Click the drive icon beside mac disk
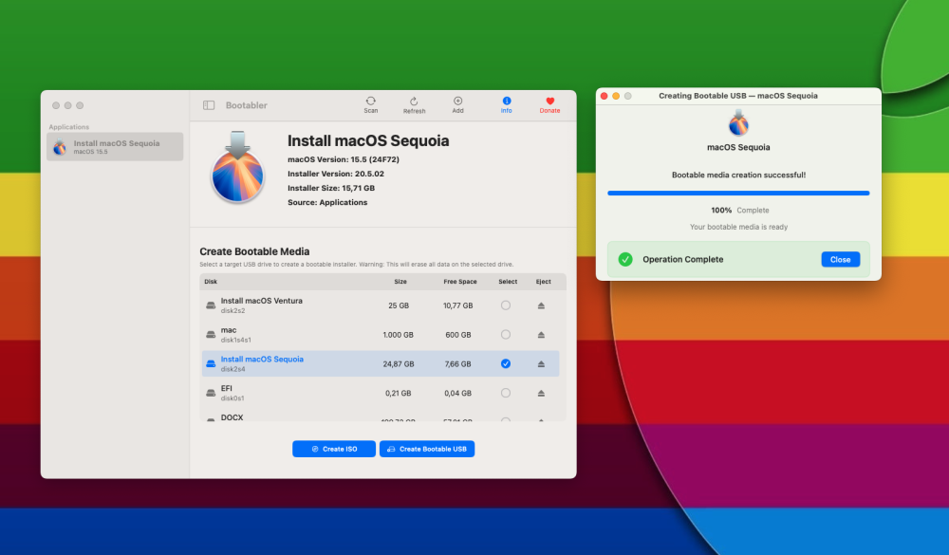Image resolution: width=949 pixels, height=555 pixels. (211, 335)
